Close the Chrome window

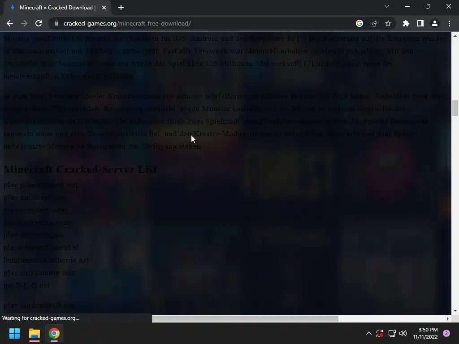[x=448, y=6]
